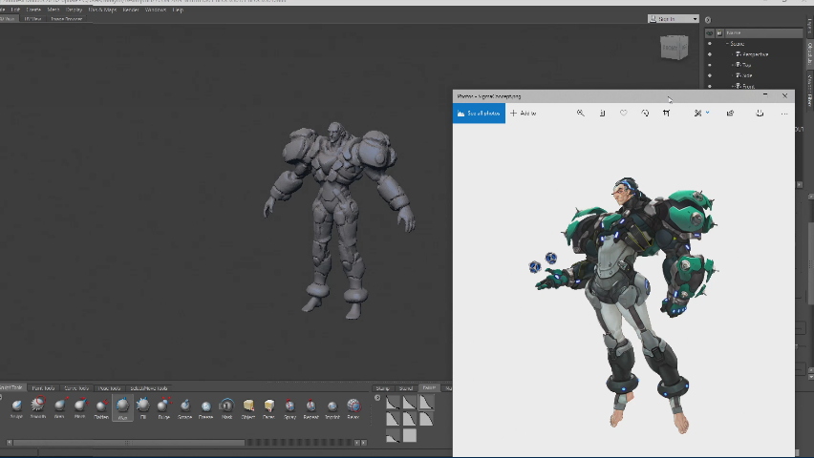The image size is (814, 458).
Task: Click the eye column header in Object List
Action: point(710,32)
